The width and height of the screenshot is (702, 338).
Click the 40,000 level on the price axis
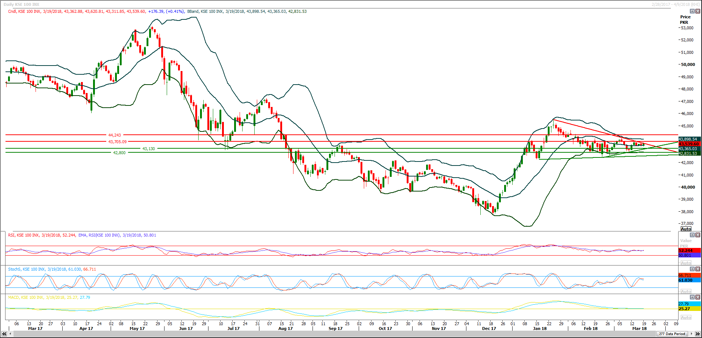pos(688,187)
